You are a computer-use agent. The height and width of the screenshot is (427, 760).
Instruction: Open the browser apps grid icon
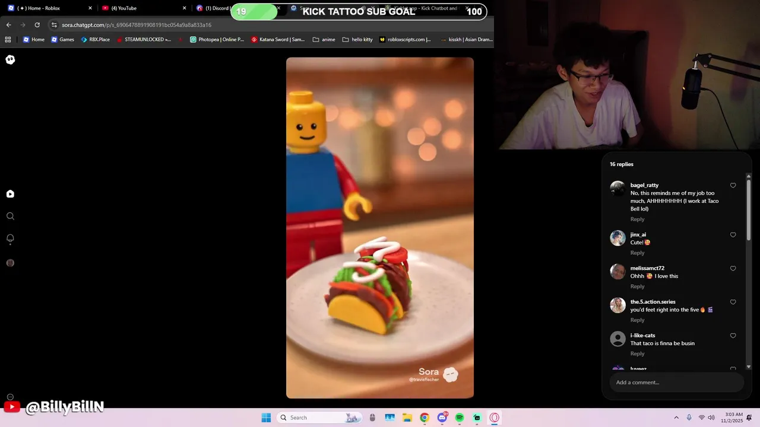point(8,40)
